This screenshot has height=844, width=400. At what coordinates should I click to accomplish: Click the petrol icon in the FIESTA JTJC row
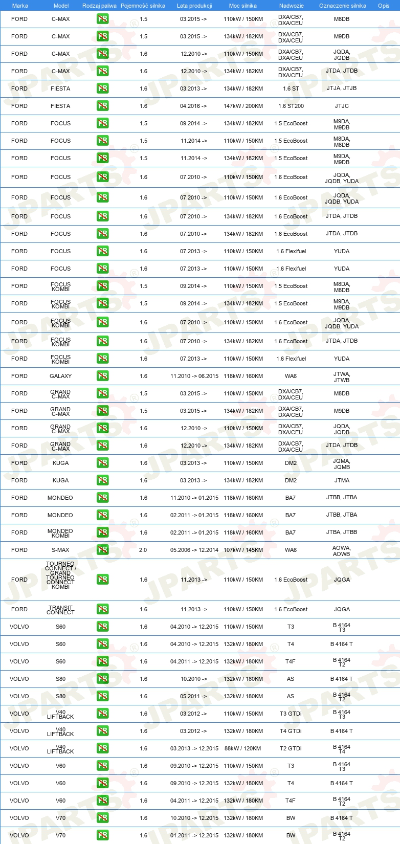click(x=103, y=106)
